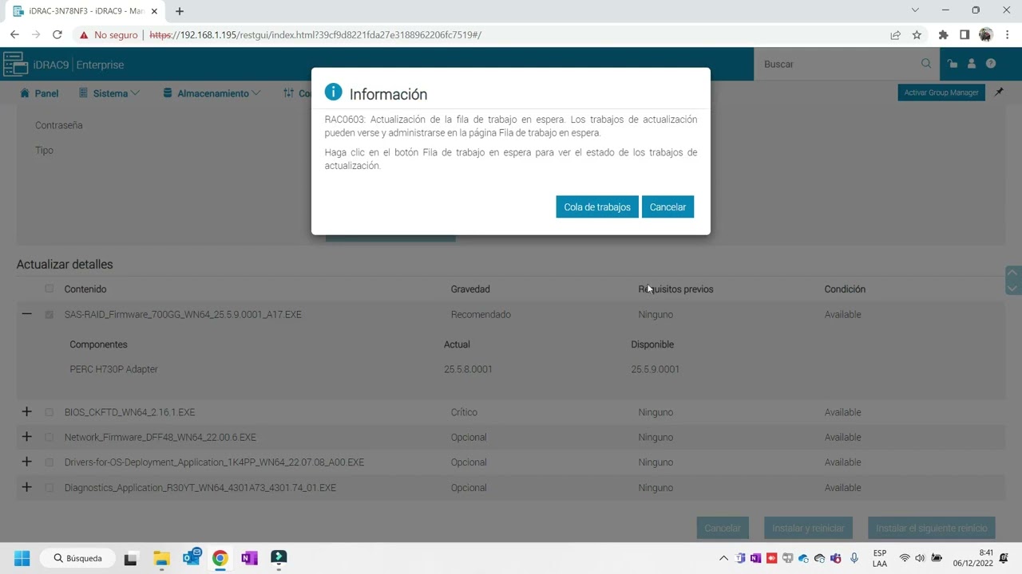Go back with the browser back arrow

point(14,34)
